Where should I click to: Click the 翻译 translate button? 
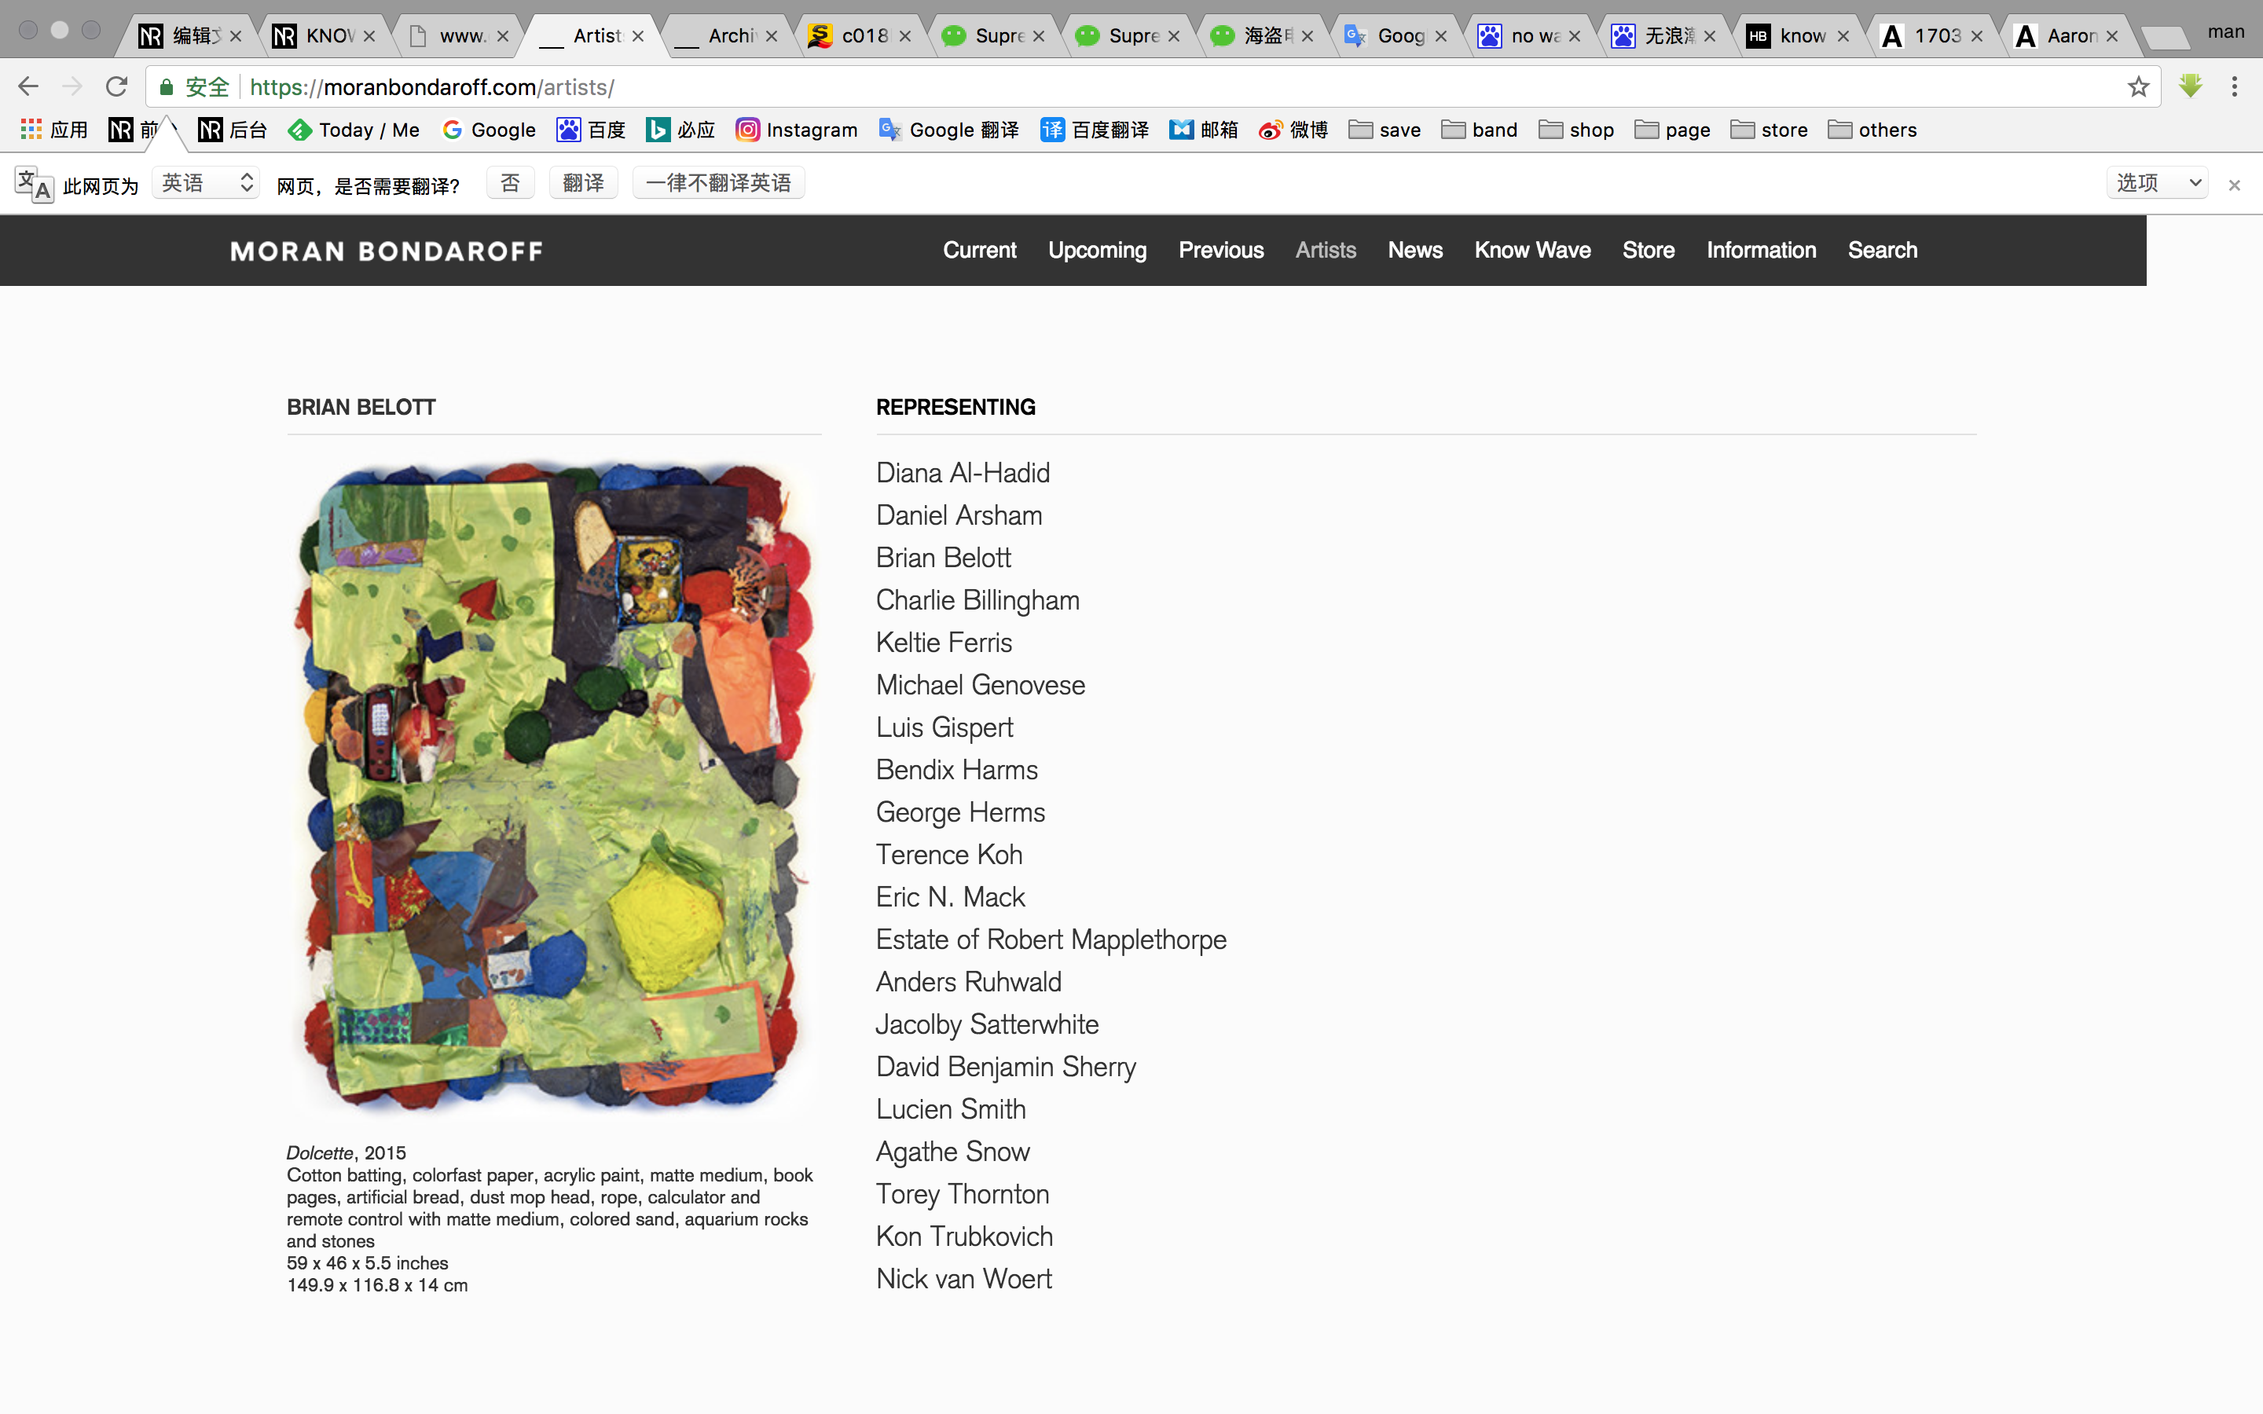tap(582, 182)
